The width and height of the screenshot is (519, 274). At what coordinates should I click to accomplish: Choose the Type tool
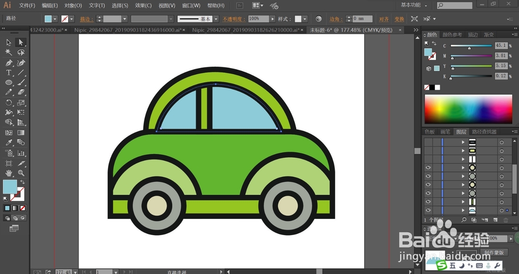click(x=9, y=73)
